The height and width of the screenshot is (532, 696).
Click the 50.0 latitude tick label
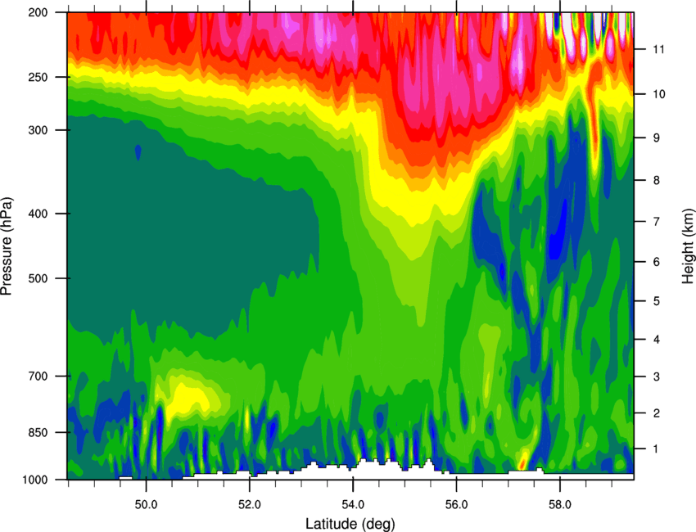click(x=146, y=504)
